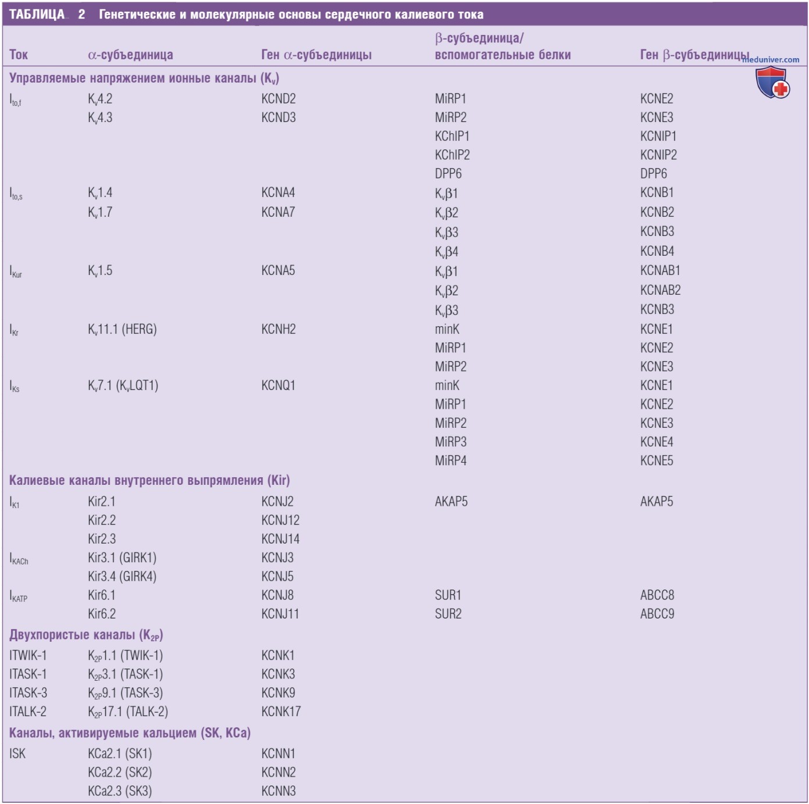Select the KCNAB1 gene cell
Screen dimensions: 809x804
[660, 270]
